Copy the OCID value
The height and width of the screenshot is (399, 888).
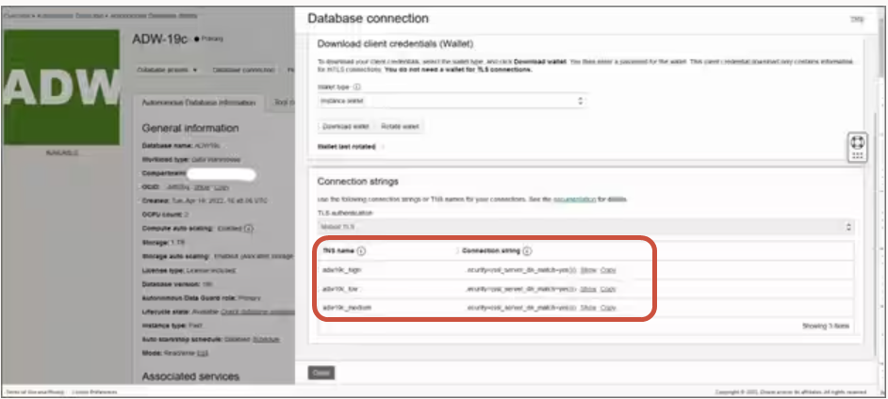click(x=222, y=187)
